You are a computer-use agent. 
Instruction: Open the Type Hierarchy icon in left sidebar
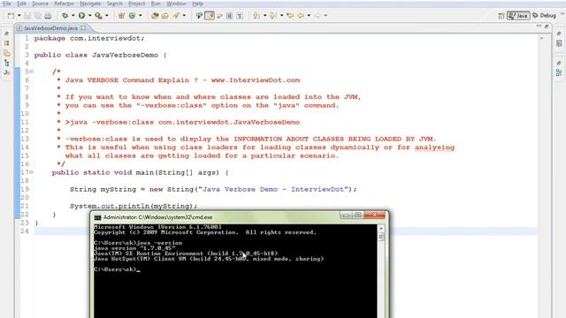click(6, 63)
